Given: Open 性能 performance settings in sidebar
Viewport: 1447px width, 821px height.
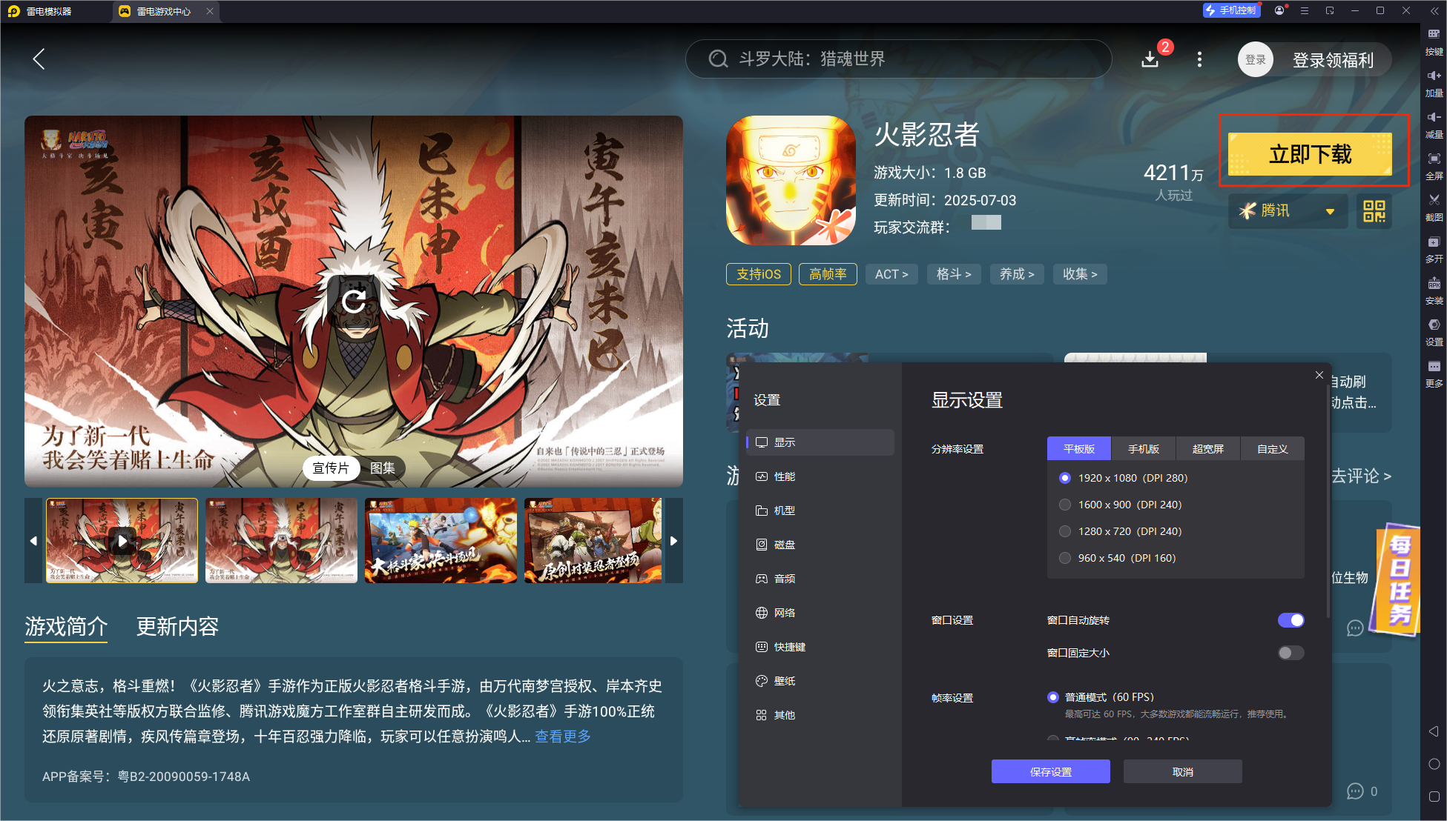Looking at the screenshot, I should 785,476.
